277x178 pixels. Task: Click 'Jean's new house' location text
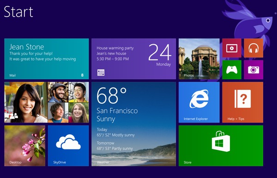tap(111, 53)
